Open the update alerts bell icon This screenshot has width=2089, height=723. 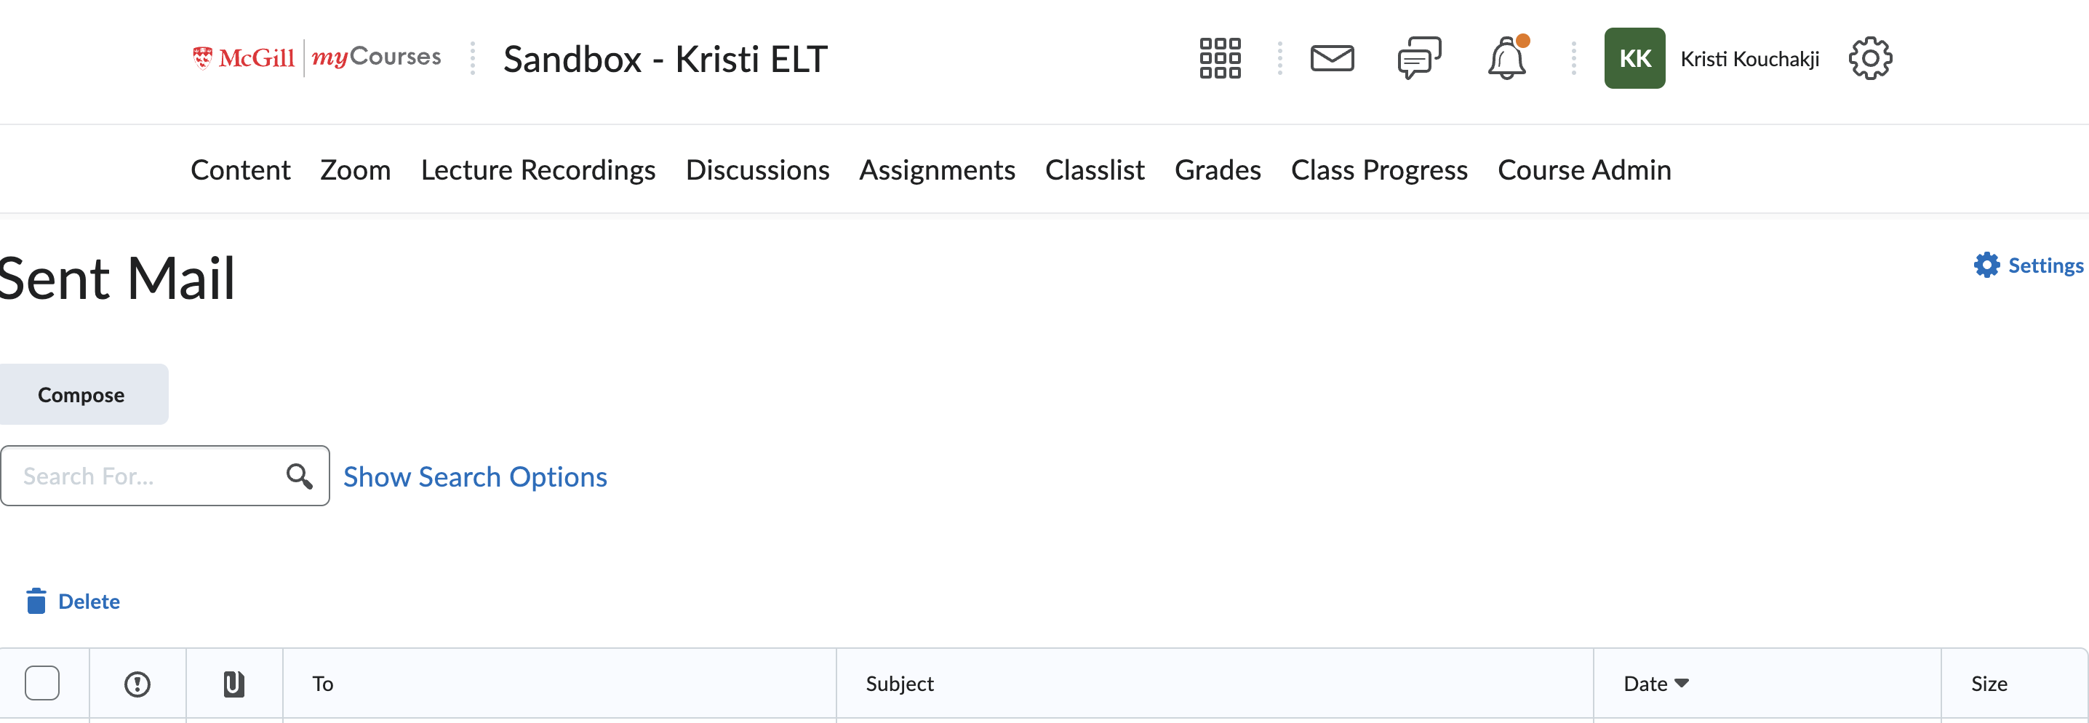tap(1506, 58)
